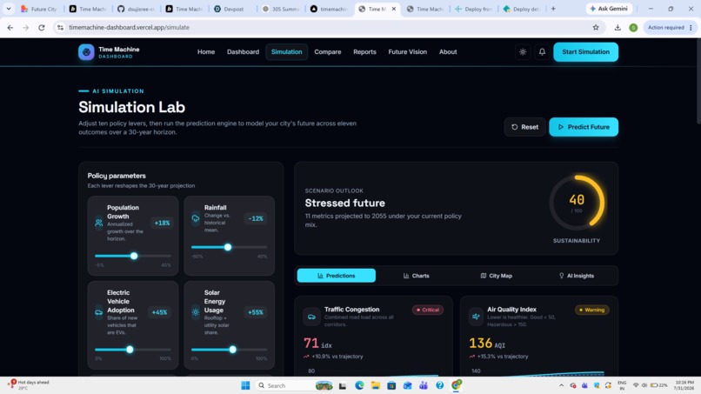Reload the page with the refresh icon
701x394 pixels.
tap(42, 27)
